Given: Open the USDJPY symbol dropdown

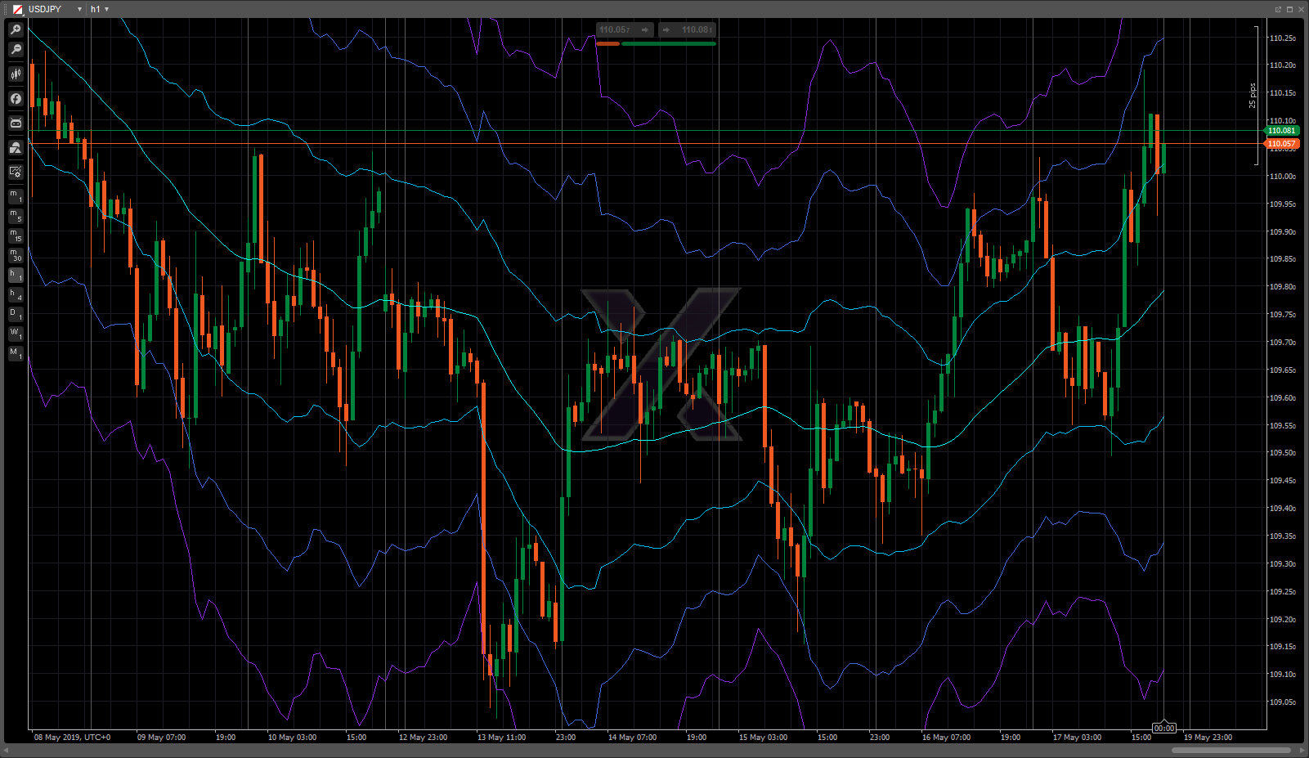Looking at the screenshot, I should click(x=79, y=9).
